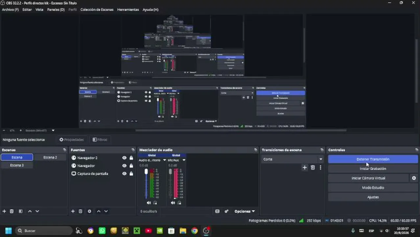The height and width of the screenshot is (237, 420).
Task: Undock the Controles panel
Action: pos(416,150)
